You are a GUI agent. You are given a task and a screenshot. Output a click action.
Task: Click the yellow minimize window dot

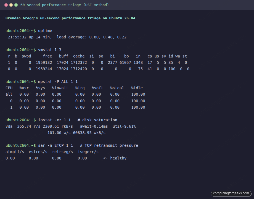[x=11, y=5]
